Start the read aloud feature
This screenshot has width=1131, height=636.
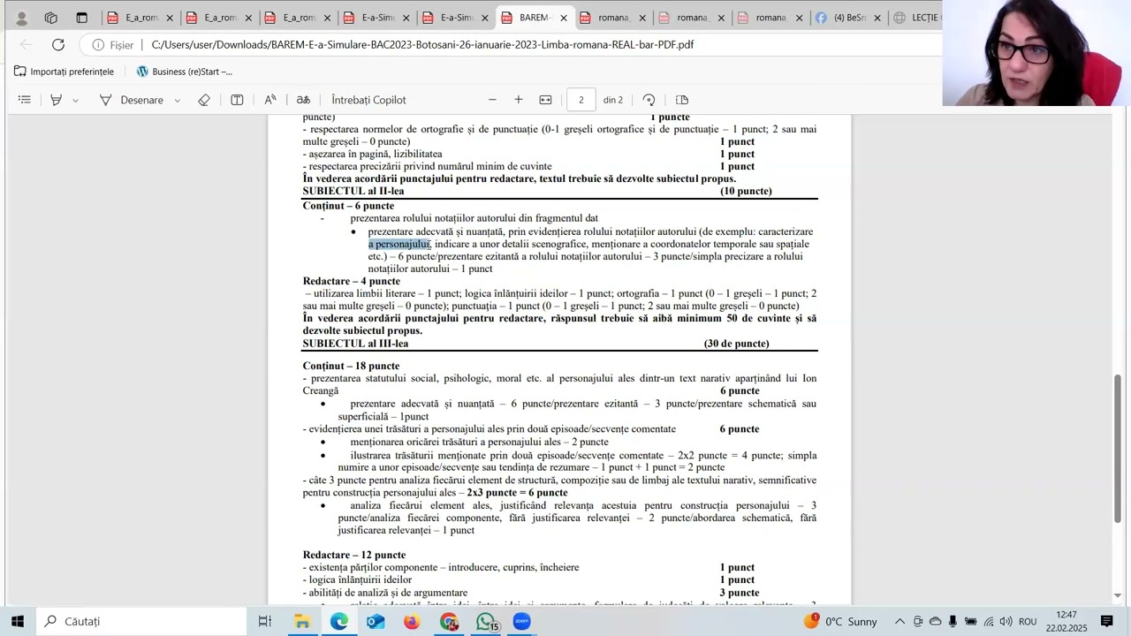pyautogui.click(x=270, y=100)
